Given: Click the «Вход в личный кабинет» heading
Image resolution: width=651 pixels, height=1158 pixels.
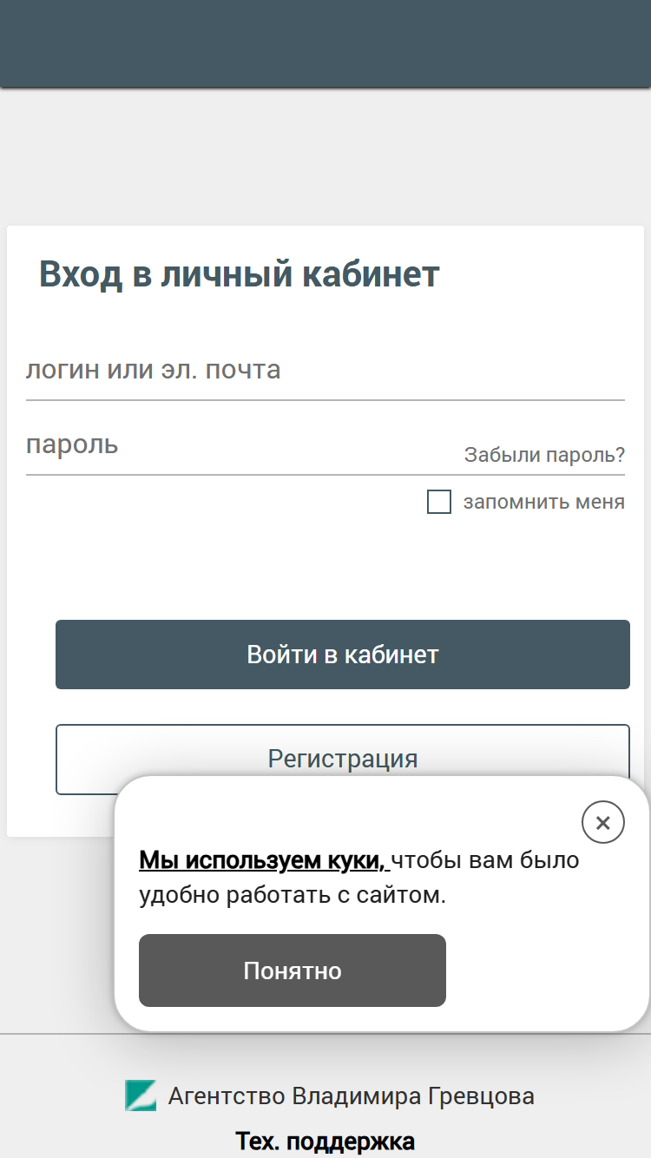Looking at the screenshot, I should [x=240, y=274].
